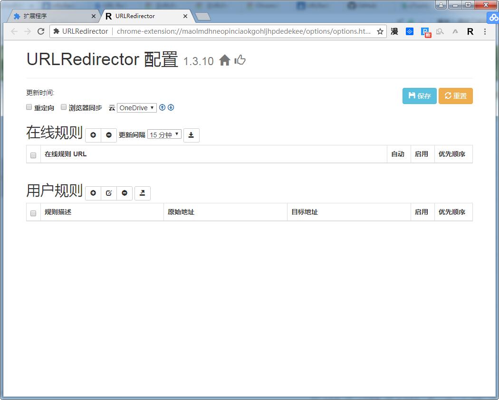Open the Chrome user profile button
The height and width of the screenshot is (400, 499).
click(441, 5)
